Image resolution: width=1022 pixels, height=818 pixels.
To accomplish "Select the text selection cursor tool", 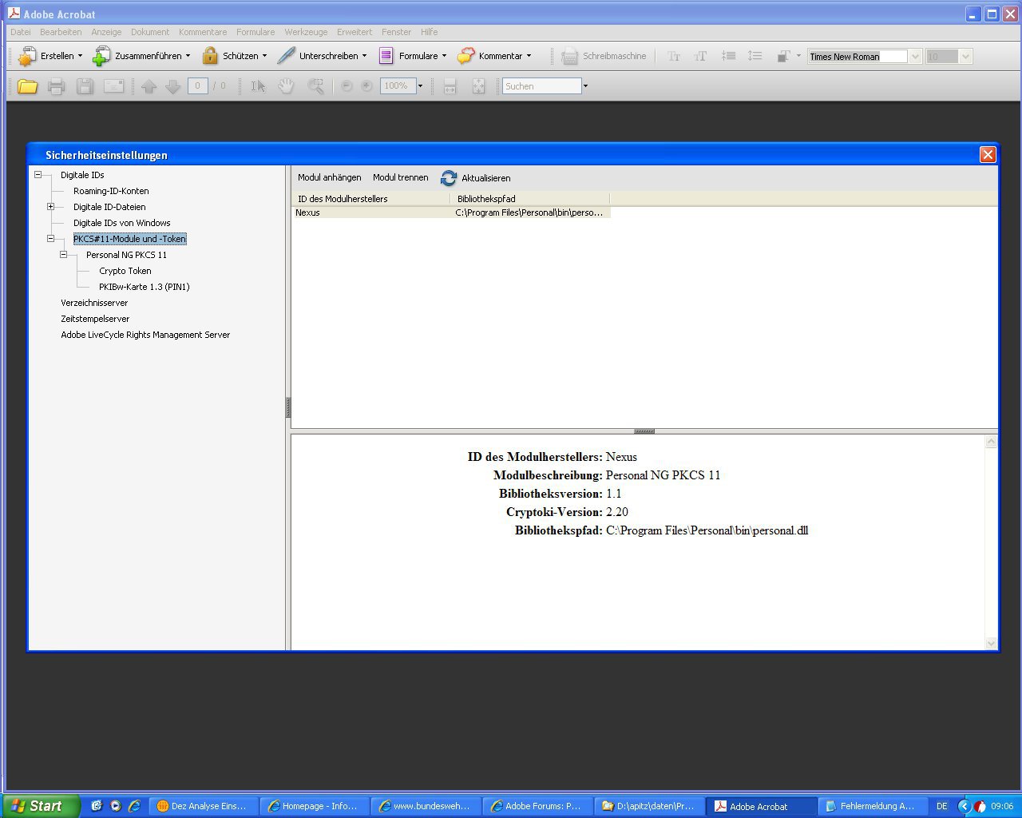I will (258, 86).
